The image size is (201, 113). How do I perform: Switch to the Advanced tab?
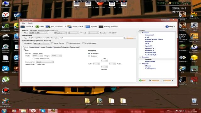coord(75,47)
